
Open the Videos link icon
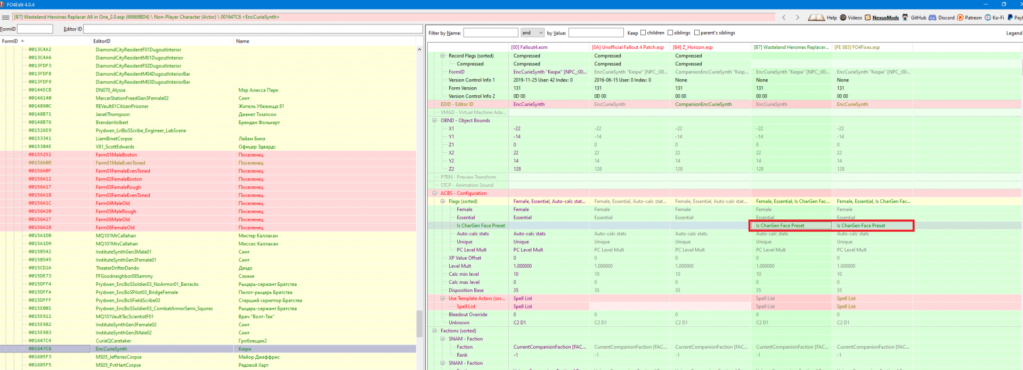843,18
